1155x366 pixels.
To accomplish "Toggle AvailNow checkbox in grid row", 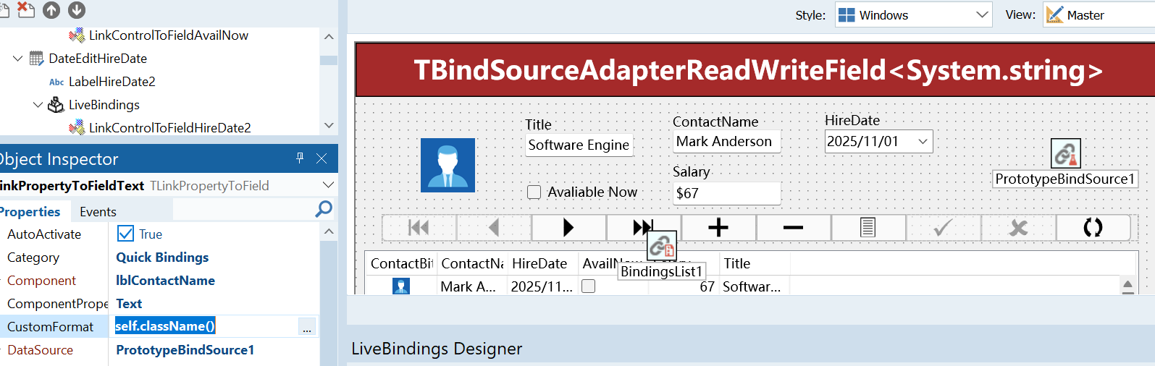I will tap(589, 286).
